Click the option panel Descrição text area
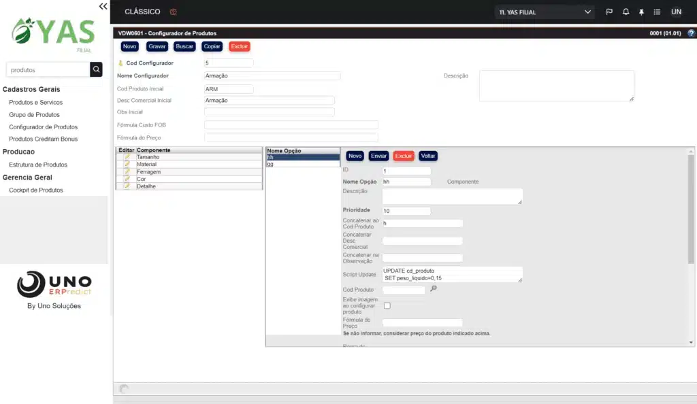697x404 pixels. coord(452,197)
